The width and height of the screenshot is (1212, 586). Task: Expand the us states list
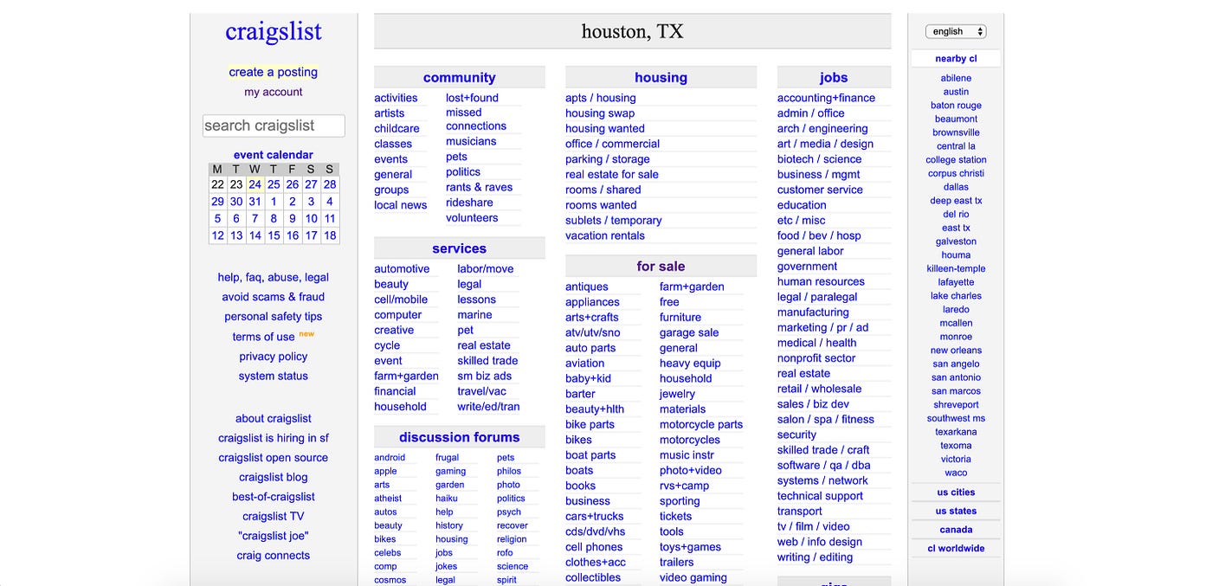(956, 511)
